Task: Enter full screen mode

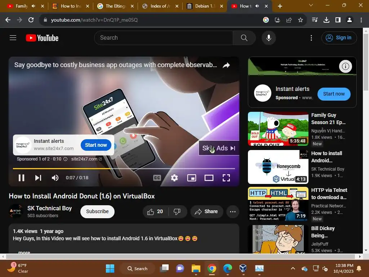Action: [x=226, y=178]
